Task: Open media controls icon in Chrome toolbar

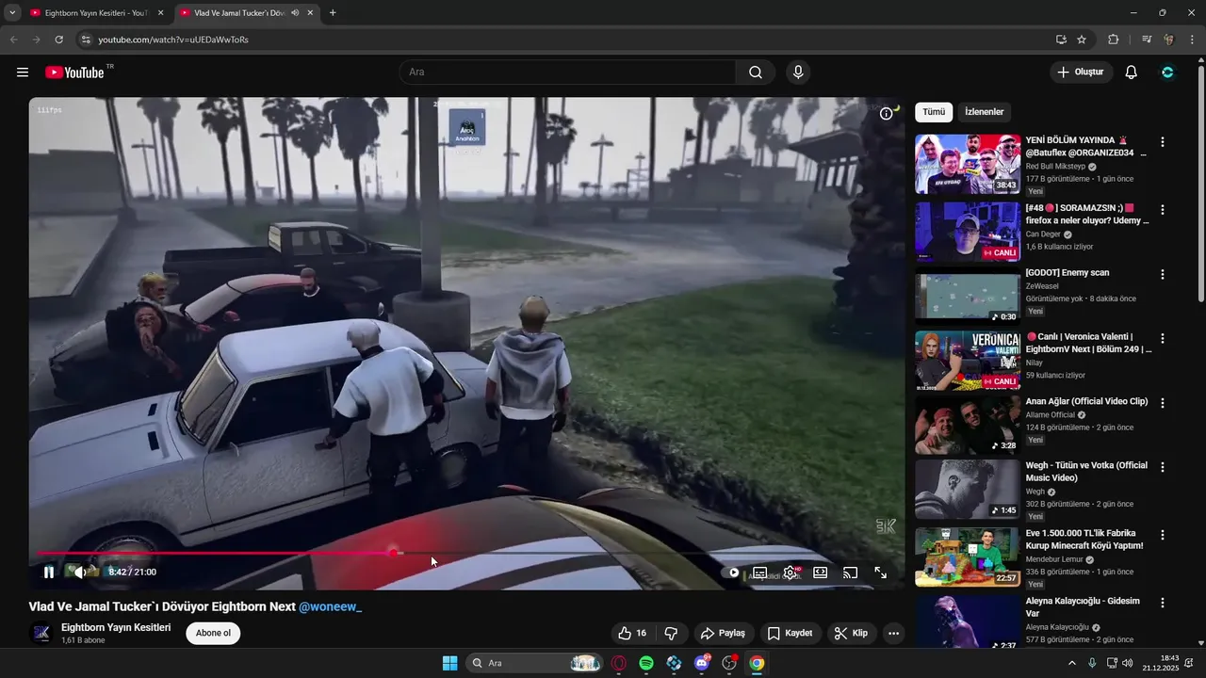Action: (x=1147, y=40)
